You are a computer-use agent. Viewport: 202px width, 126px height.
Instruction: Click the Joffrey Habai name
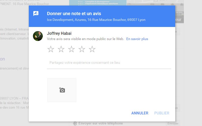(x=59, y=33)
